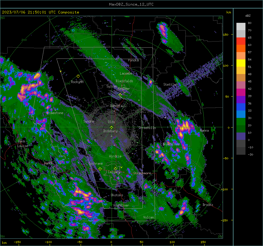Pick the purple 39 dBZ legend color
263x246 pixels.
[x=241, y=99]
